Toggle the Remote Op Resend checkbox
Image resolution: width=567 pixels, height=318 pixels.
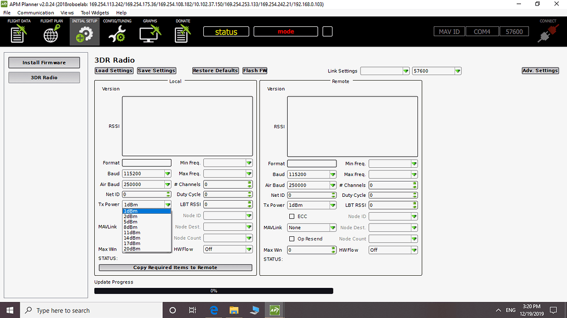click(x=292, y=239)
